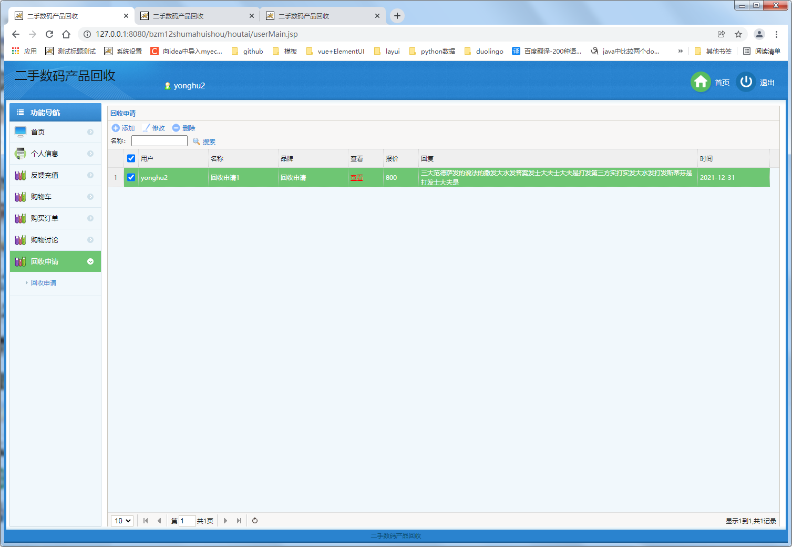Go to previous page in pagination
Screen dimensions: 792x547
pyautogui.click(x=159, y=521)
